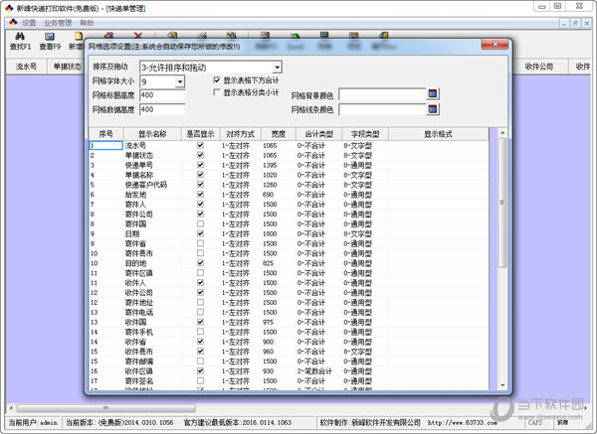Click the 网格背景颜色 text field
597x434 pixels.
382,94
